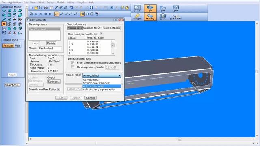Select the Modelling mode icon

click(150, 17)
